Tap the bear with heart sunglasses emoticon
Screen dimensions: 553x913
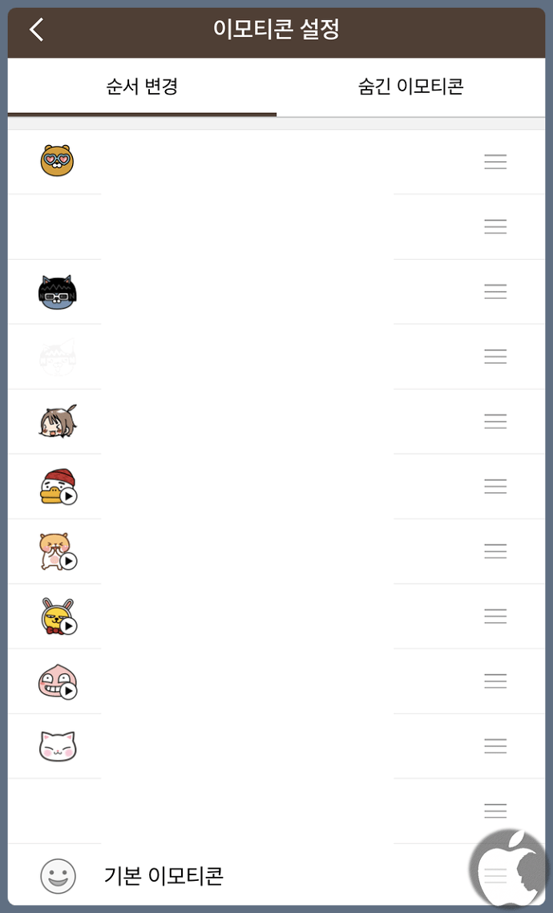coord(58,160)
